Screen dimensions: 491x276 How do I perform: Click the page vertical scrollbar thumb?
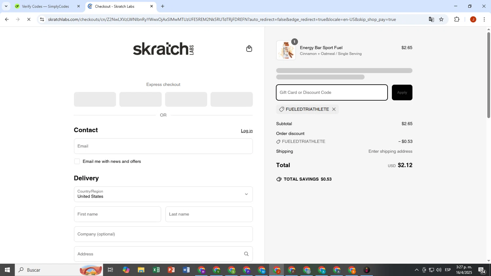click(x=489, y=75)
